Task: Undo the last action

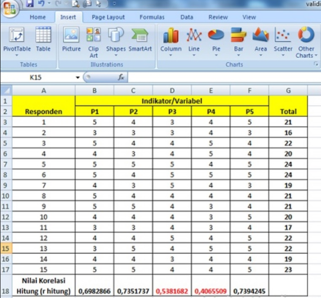Action: [x=41, y=3]
